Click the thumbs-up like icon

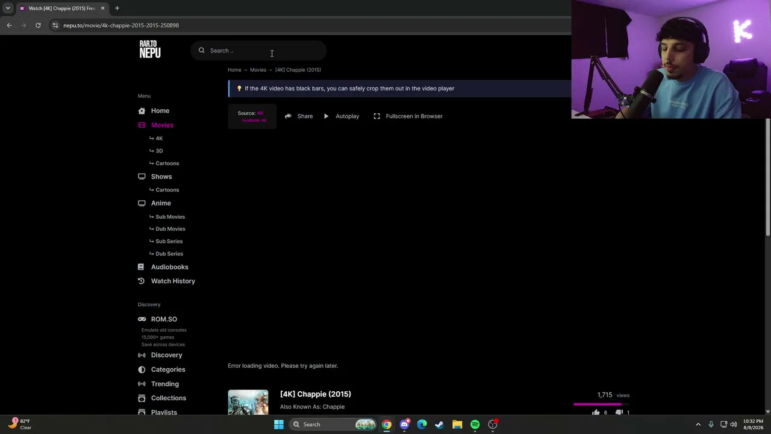(x=596, y=413)
